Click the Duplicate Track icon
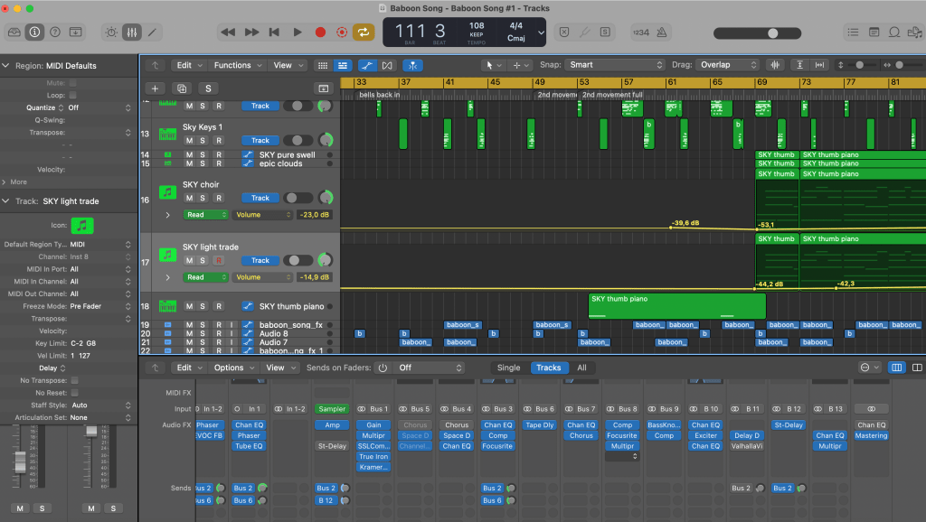 (x=182, y=89)
